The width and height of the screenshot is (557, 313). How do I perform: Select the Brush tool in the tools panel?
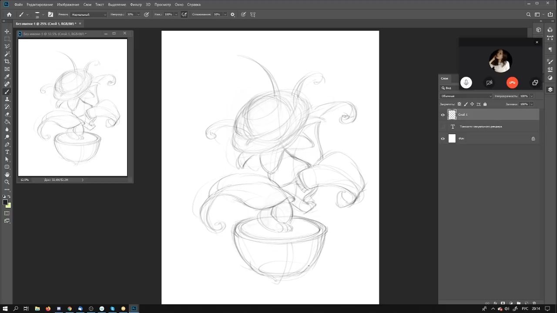click(x=7, y=92)
